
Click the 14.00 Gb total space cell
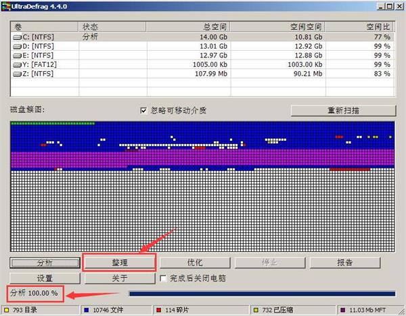coord(213,37)
